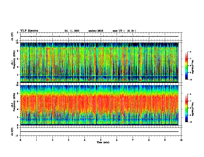Click the "VLF Spectra" plot title
Image resolution: width=204 pixels, height=157 pixels.
tap(29, 31)
